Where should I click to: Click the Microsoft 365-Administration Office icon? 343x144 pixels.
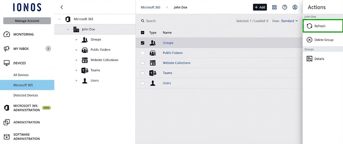pos(7,108)
